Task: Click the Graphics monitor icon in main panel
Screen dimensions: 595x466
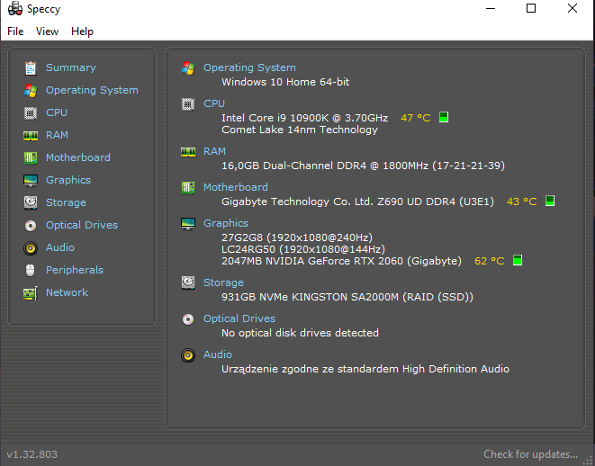Action: click(x=188, y=224)
